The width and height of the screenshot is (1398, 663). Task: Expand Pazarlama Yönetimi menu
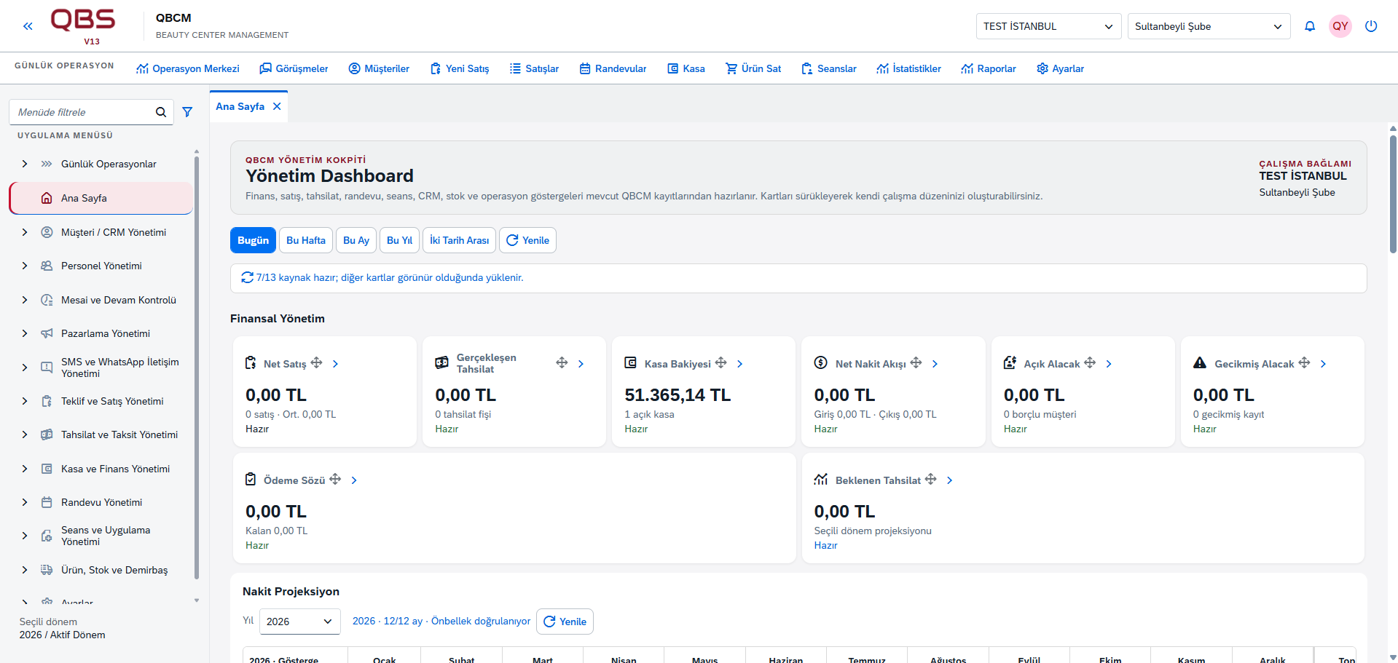coord(25,333)
